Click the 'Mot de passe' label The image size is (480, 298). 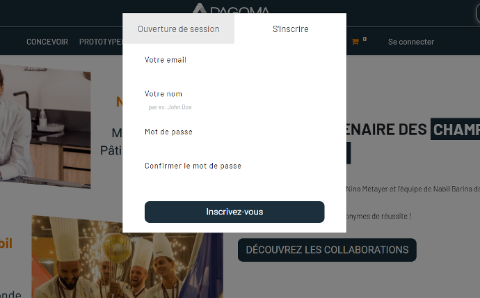tap(168, 132)
